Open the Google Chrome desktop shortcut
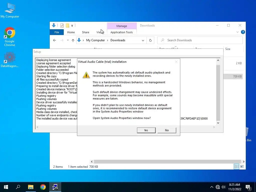Viewport: 256px width, 192px height. coord(10,37)
